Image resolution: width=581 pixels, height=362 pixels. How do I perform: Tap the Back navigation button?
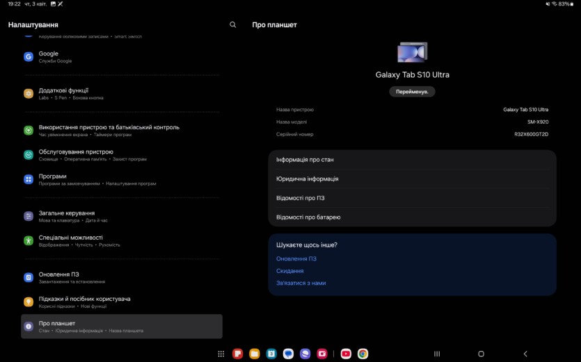(x=525, y=354)
